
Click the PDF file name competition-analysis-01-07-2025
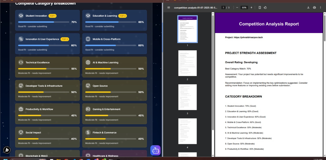196,8
